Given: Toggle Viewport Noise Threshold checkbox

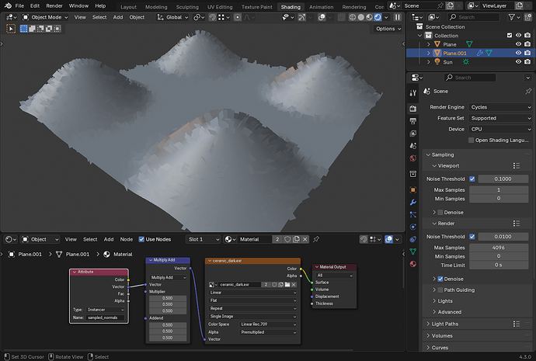Looking at the screenshot, I should (x=472, y=179).
